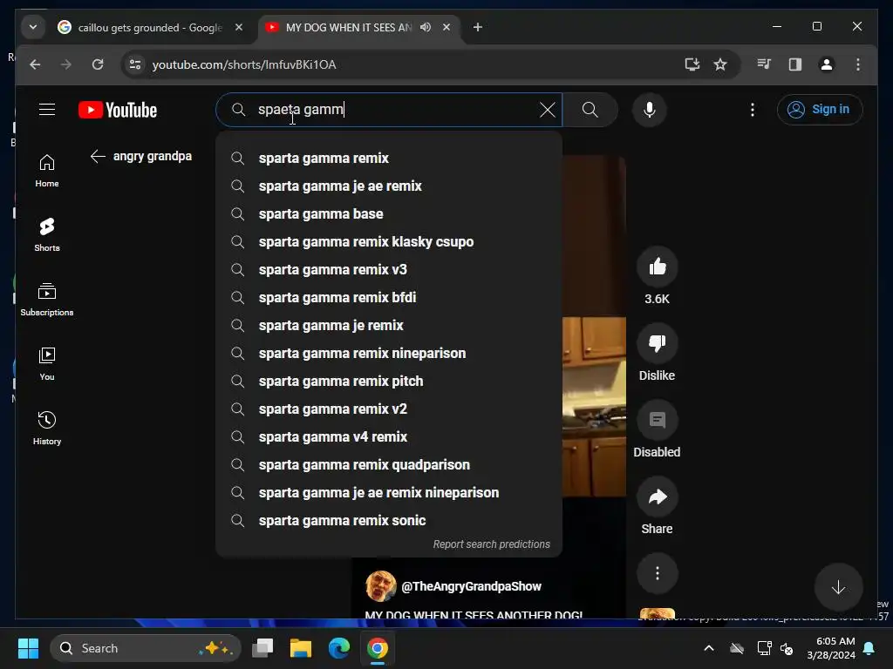The width and height of the screenshot is (893, 669).
Task: Open Shorts in the sidebar
Action: click(x=47, y=234)
